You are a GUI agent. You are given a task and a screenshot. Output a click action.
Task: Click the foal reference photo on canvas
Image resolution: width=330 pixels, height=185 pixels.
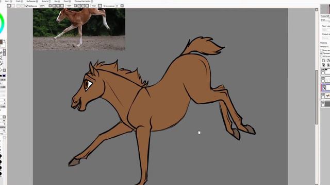[x=79, y=29]
